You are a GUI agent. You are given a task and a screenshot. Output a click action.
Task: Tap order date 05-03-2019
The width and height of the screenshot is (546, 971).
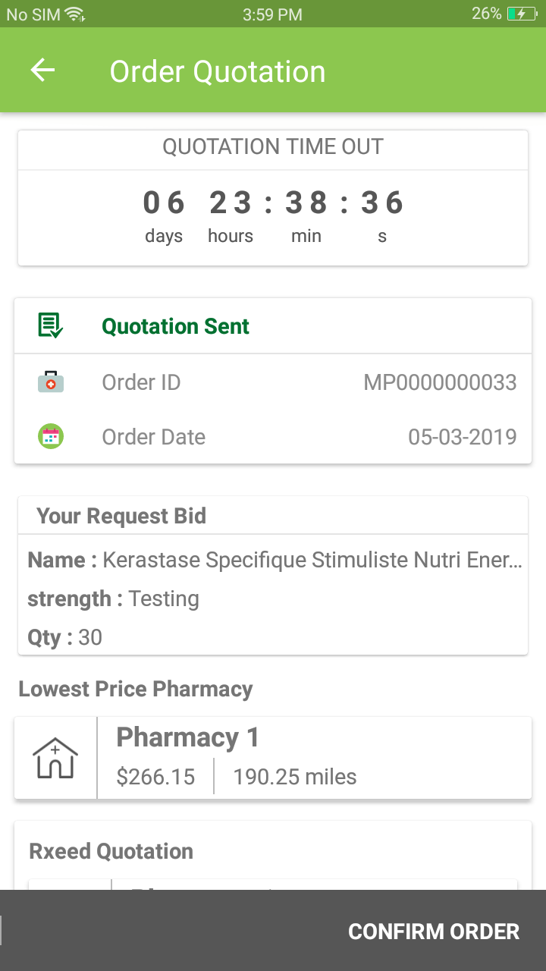[x=463, y=437]
